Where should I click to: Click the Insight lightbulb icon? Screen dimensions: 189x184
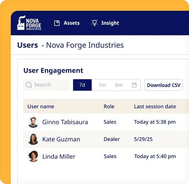94,23
